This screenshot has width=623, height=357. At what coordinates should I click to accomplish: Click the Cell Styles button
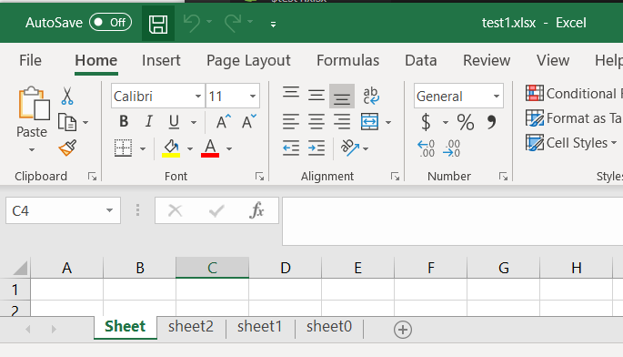click(x=571, y=142)
